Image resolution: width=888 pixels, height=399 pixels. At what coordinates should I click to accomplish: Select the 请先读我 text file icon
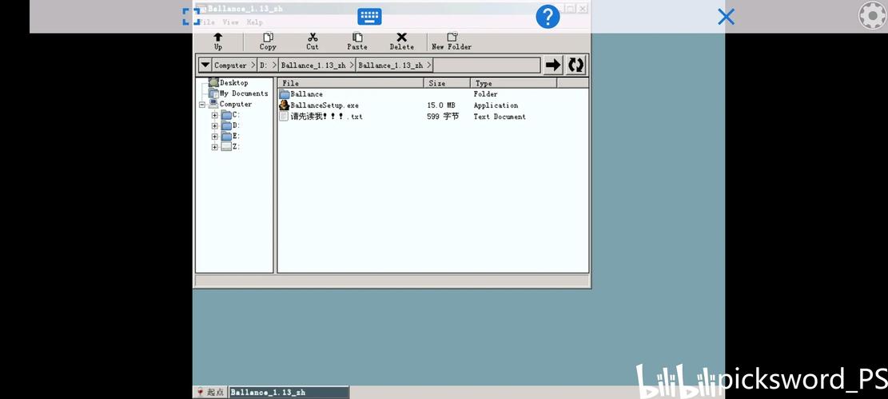[285, 117]
